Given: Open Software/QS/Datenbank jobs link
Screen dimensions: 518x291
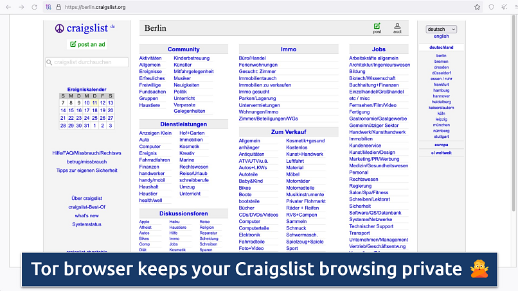Looking at the screenshot, I should coord(375,213).
